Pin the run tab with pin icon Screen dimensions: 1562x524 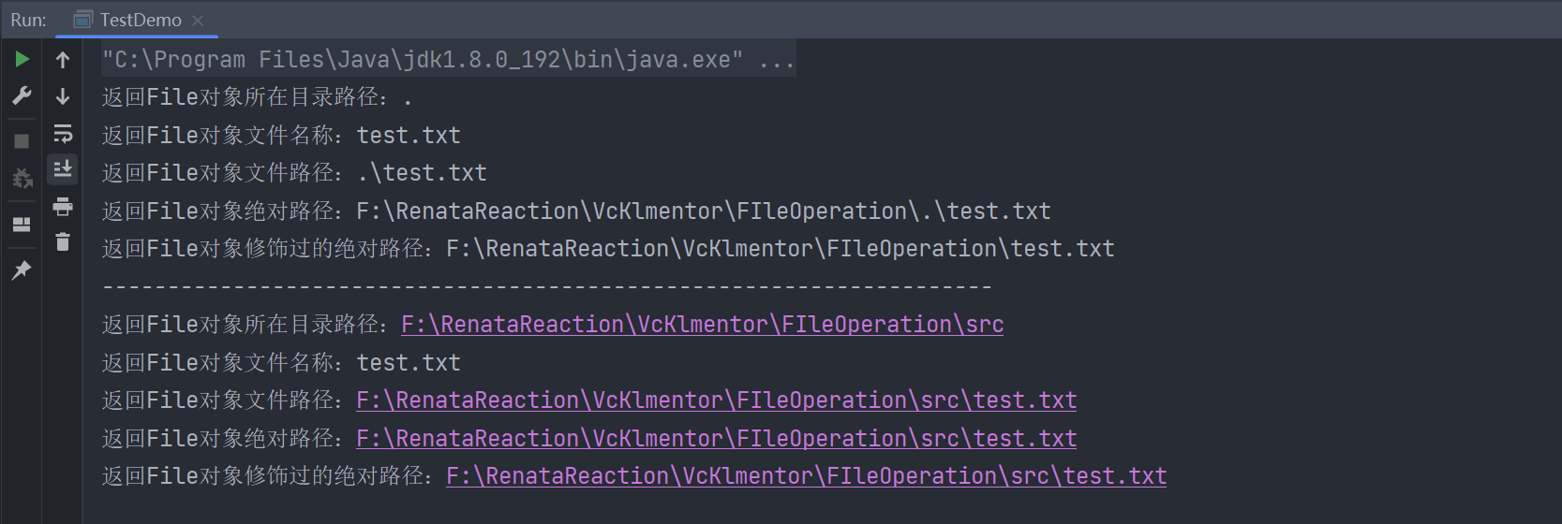pos(22,270)
